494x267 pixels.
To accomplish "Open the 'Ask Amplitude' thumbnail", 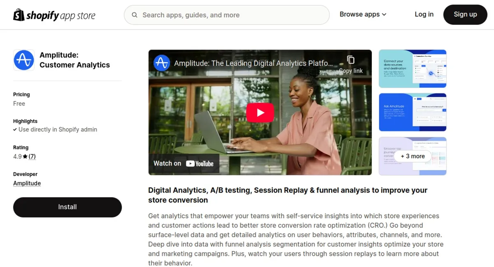I will click(412, 112).
